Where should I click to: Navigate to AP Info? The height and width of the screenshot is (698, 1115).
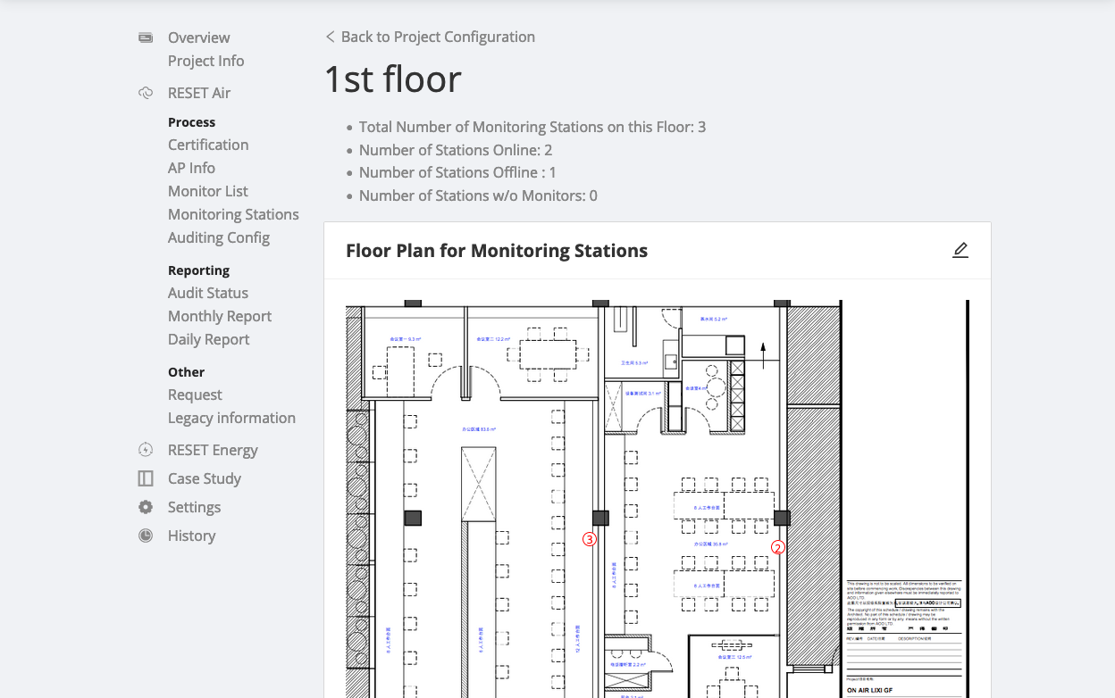point(191,168)
